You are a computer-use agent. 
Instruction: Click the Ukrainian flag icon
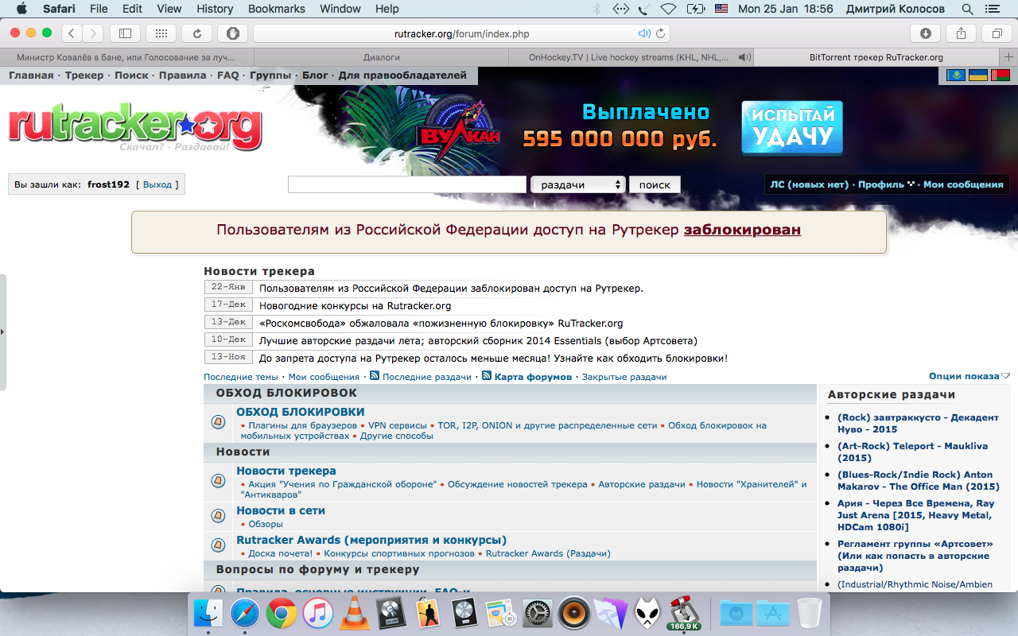coord(977,76)
